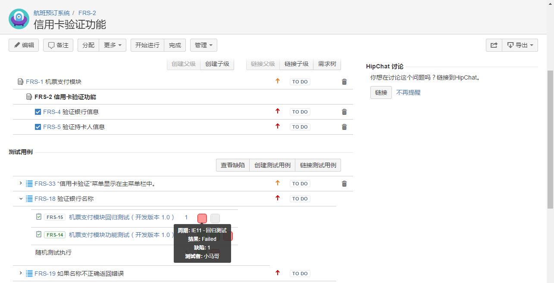Click the FRS-4 checkbox icon
Viewport: 554px width, 283px height.
click(x=38, y=112)
